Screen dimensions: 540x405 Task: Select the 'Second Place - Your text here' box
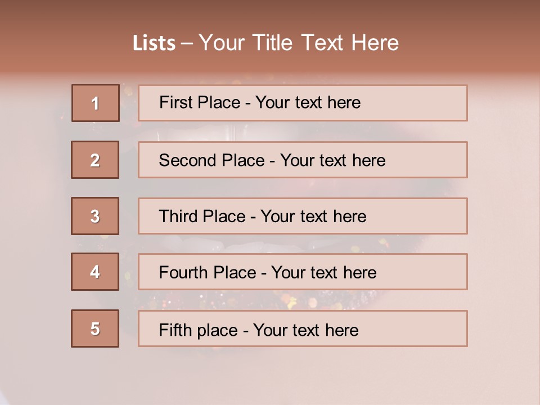[303, 160]
